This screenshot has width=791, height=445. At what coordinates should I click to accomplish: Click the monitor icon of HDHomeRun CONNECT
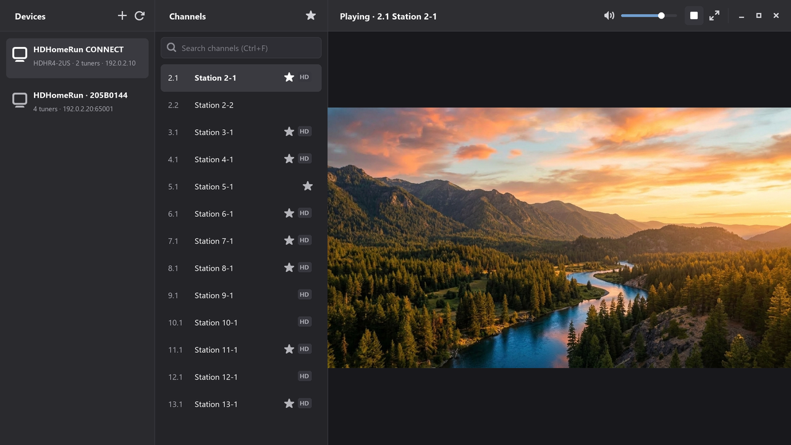tap(20, 54)
